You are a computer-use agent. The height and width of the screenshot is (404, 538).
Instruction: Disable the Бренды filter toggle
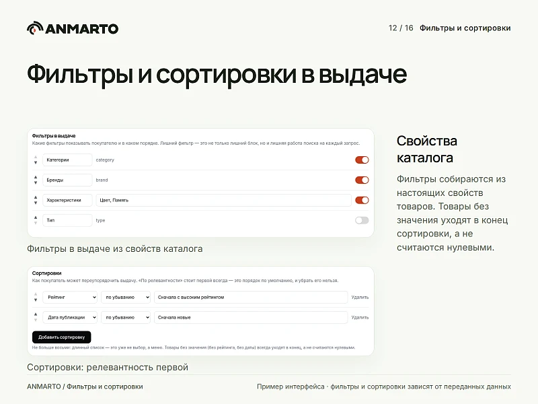click(362, 180)
